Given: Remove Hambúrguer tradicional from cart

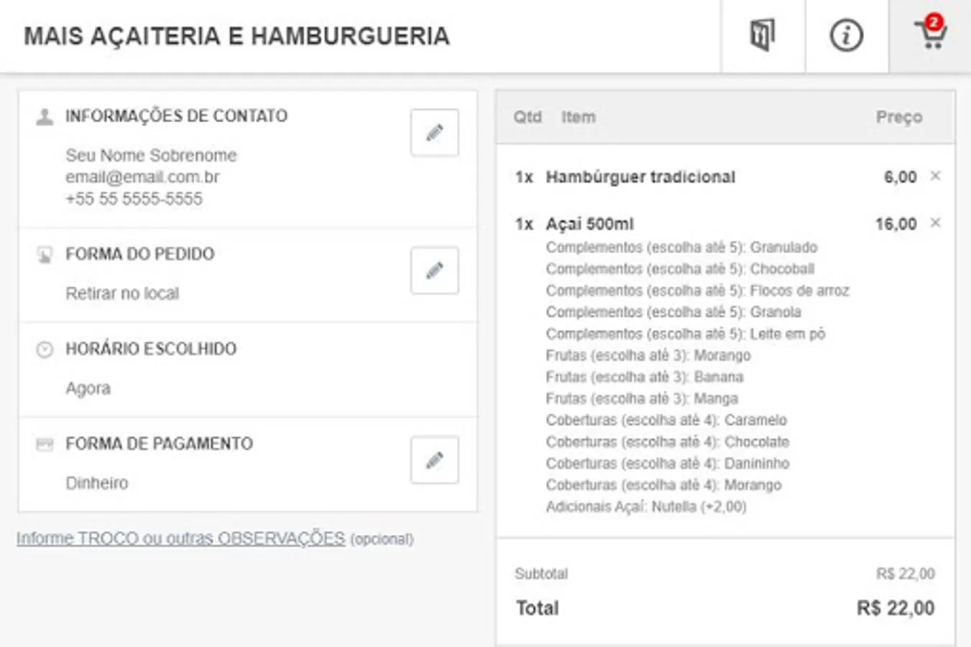Looking at the screenshot, I should [935, 176].
